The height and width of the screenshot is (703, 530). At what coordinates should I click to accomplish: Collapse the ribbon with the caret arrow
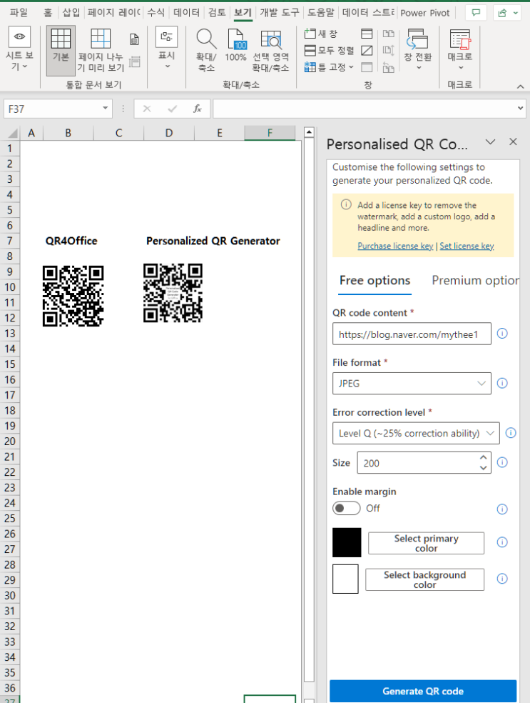[520, 86]
